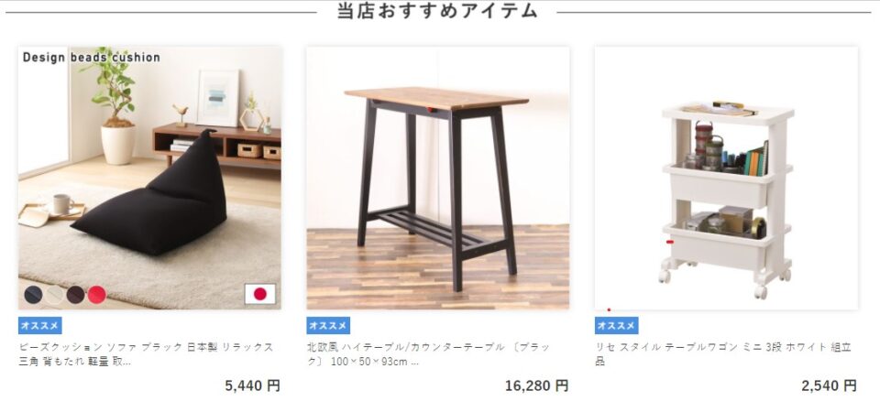Open the ビーズクッション ソファ ブラック product link
The image size is (880, 401).
coord(146,354)
